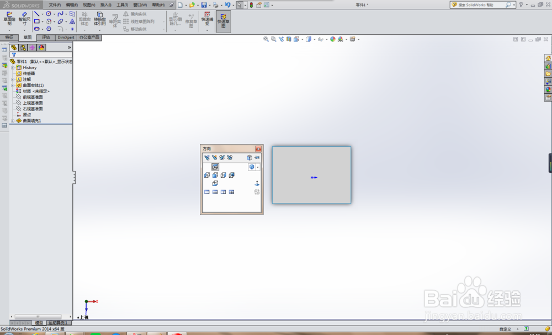This screenshot has height=335, width=552.
Task: Select the Circle sketch tool
Action: [49, 14]
